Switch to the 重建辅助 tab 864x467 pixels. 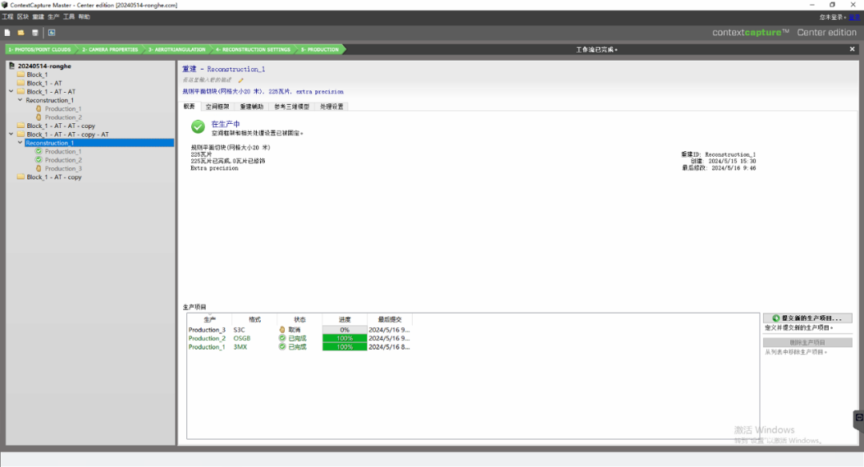251,106
